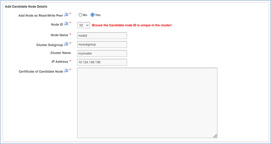This screenshot has height=144, width=271.
Task: Open the Node ID dropdown
Action: coord(84,25)
